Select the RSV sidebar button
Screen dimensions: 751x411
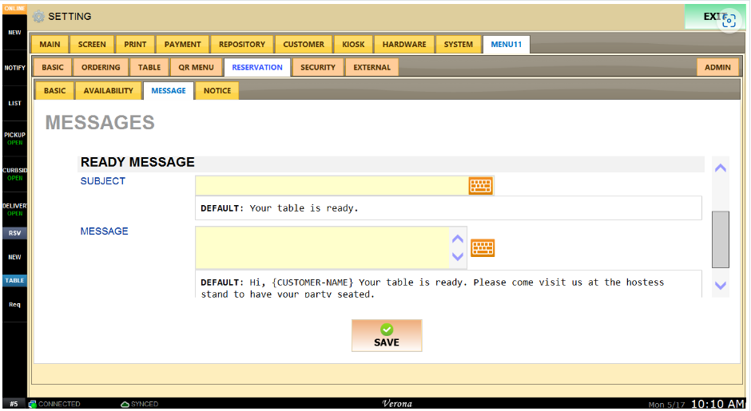(x=14, y=233)
